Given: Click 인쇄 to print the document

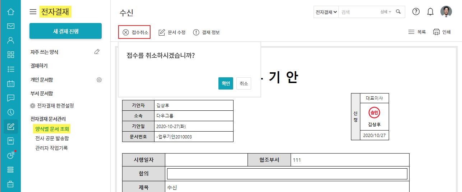Looking at the screenshot, I should 442,32.
